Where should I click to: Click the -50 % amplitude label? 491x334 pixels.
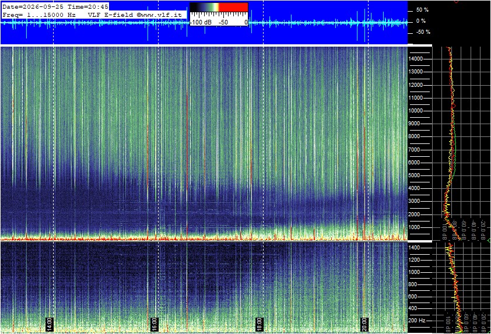click(x=423, y=32)
